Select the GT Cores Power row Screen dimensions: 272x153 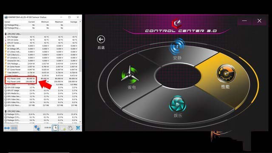pyautogui.click(x=41, y=70)
